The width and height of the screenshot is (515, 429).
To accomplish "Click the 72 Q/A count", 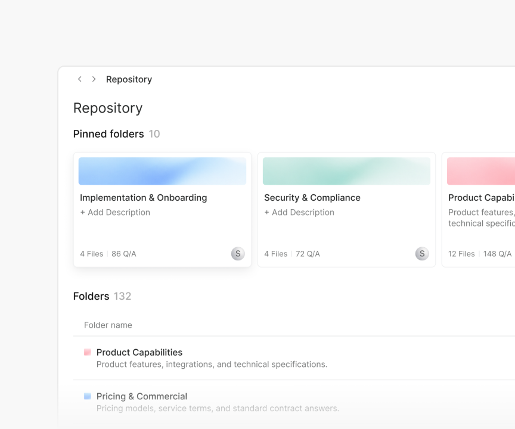I will (308, 254).
